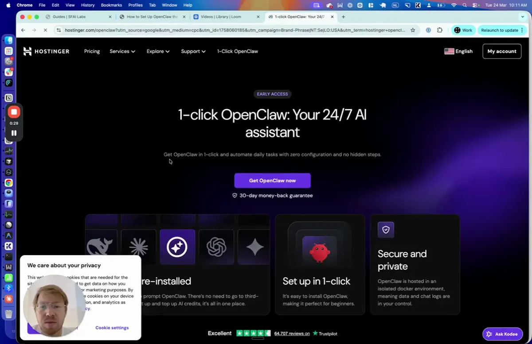Click the shield icon on Secure and private card
The height and width of the screenshot is (344, 532).
click(386, 229)
